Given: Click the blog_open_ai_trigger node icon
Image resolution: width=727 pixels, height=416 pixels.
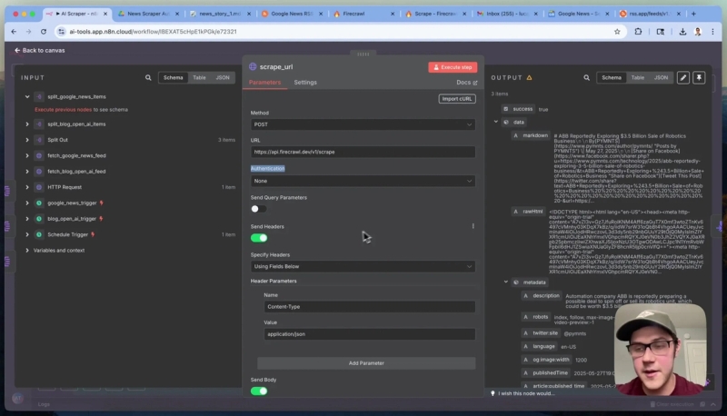Looking at the screenshot, I should [x=39, y=219].
